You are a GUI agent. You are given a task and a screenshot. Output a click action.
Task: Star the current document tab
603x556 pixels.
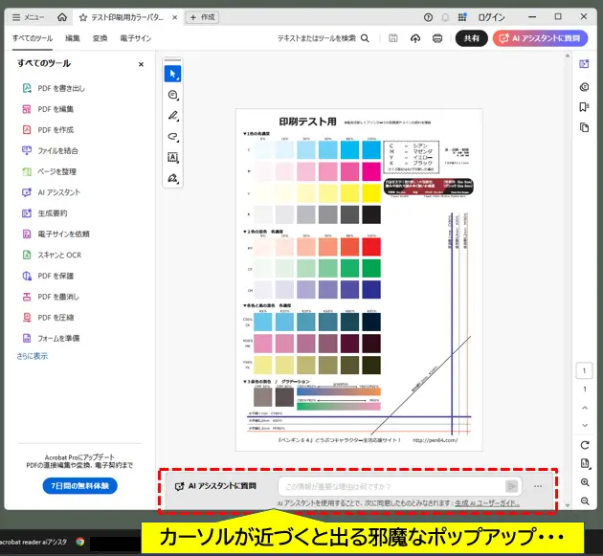[x=83, y=17]
